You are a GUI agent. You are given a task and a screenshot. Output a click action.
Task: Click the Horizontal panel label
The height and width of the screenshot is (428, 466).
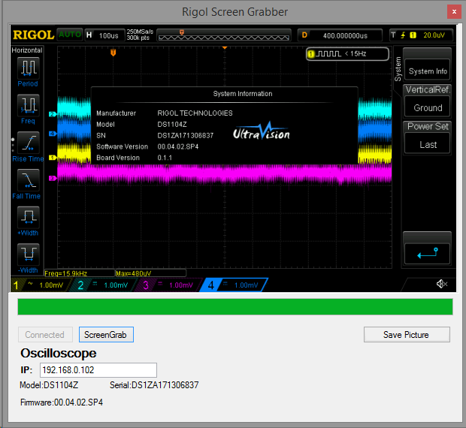click(27, 50)
